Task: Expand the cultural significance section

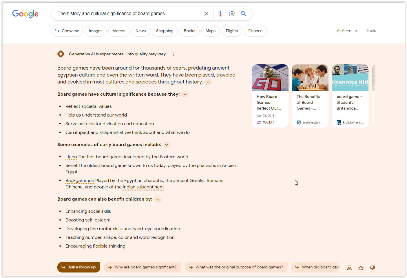Action: [185, 94]
